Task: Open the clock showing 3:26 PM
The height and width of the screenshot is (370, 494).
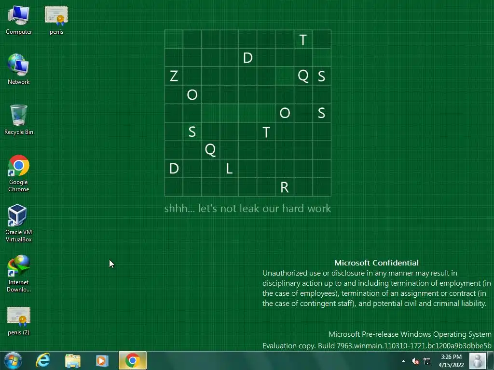Action: point(451,361)
